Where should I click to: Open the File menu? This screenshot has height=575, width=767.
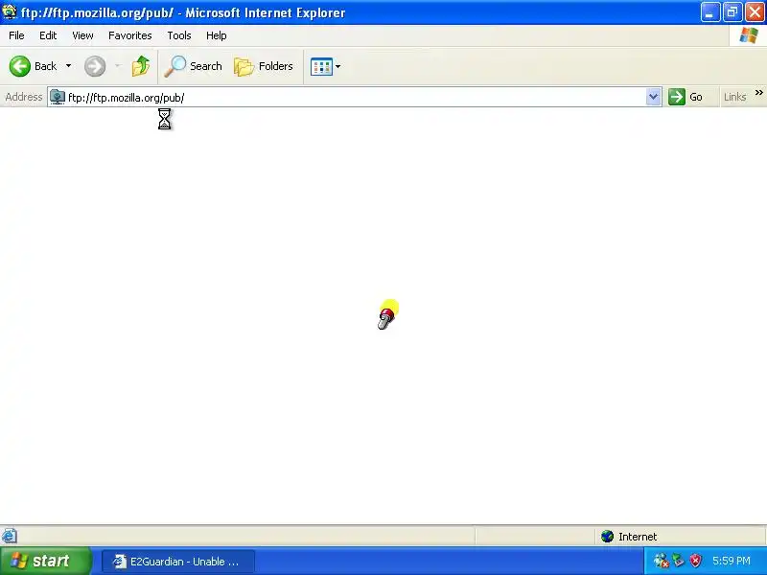click(16, 35)
